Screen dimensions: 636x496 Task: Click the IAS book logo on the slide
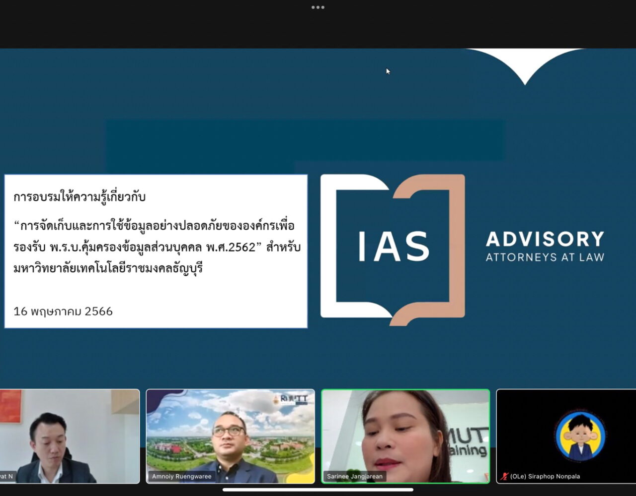(x=393, y=249)
